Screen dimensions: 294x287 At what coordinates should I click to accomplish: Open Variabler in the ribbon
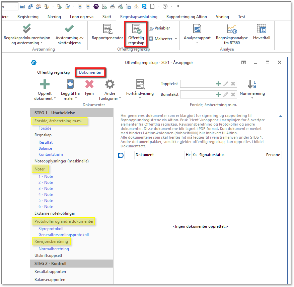(x=159, y=28)
